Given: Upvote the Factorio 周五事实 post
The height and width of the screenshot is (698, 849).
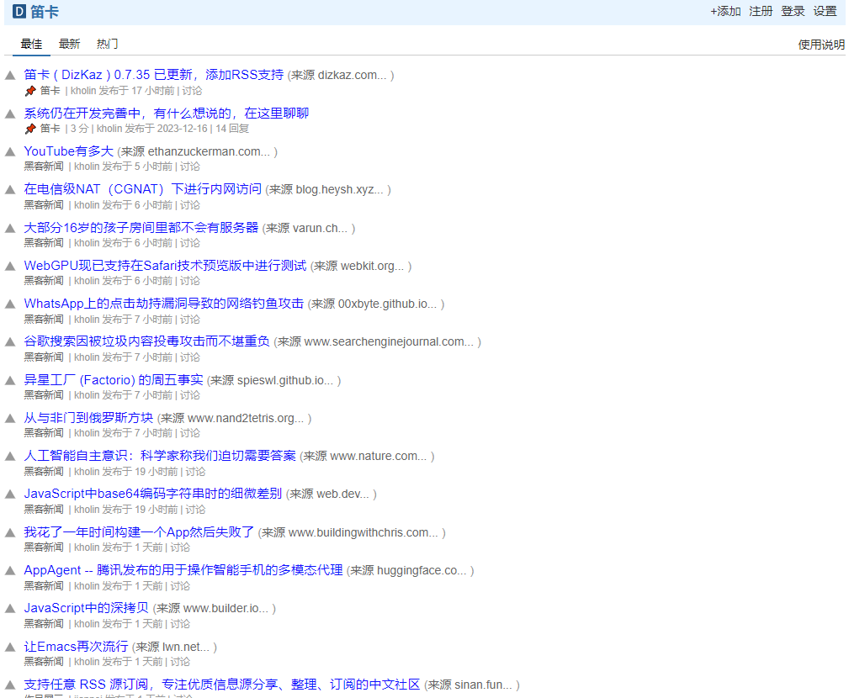Looking at the screenshot, I should (9, 379).
